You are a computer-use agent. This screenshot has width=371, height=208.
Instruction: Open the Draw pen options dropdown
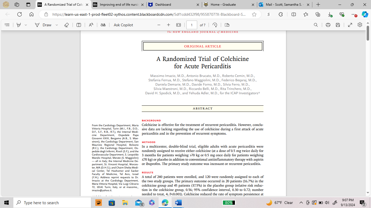[x=57, y=25]
